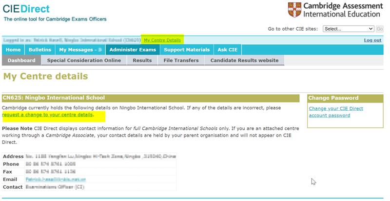Viewport: 390px width, 201px height.
Task: Go to the Home tab
Action: [13, 50]
